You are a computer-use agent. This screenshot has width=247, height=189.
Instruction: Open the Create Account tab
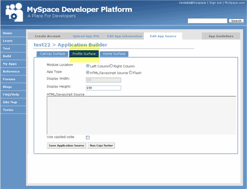coord(48,36)
